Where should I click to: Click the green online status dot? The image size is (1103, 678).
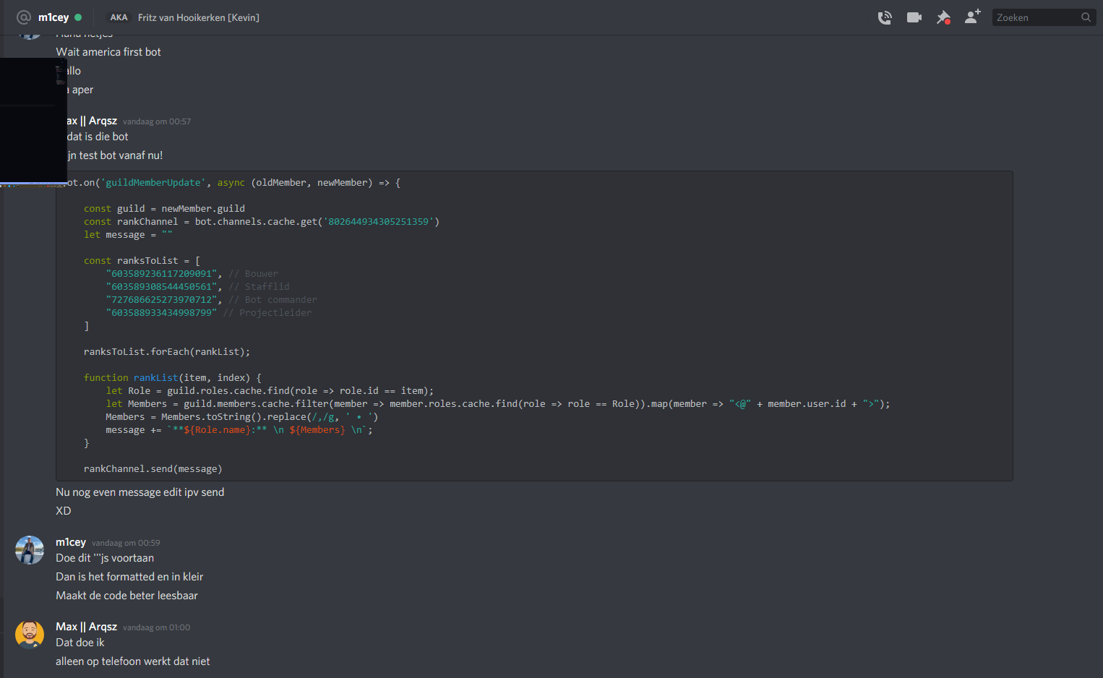click(x=78, y=17)
